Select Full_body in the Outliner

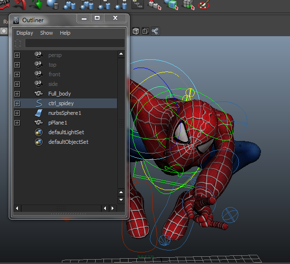pos(59,94)
